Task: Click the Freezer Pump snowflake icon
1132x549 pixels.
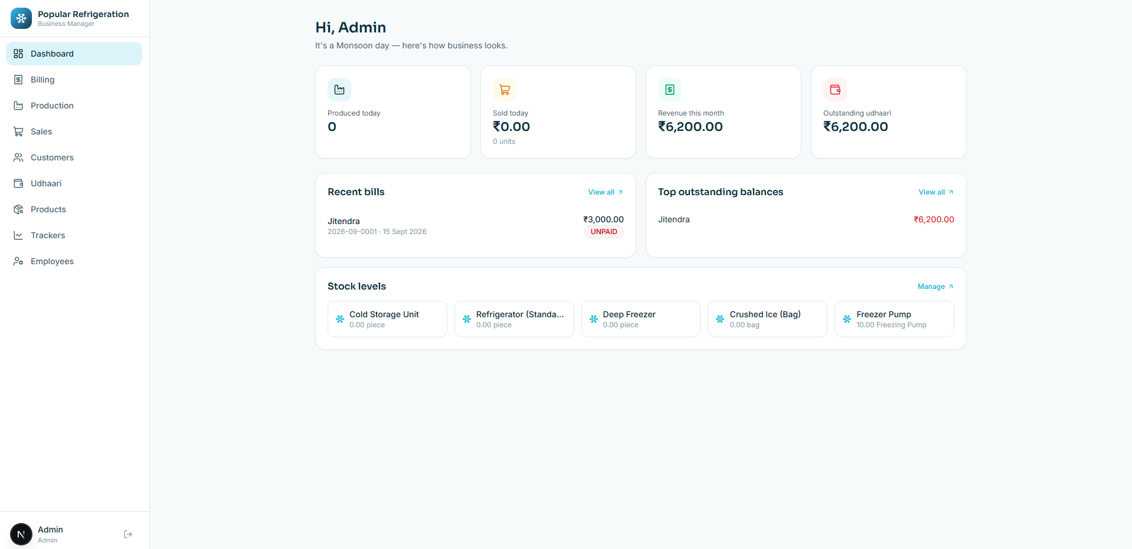Action: pos(847,319)
